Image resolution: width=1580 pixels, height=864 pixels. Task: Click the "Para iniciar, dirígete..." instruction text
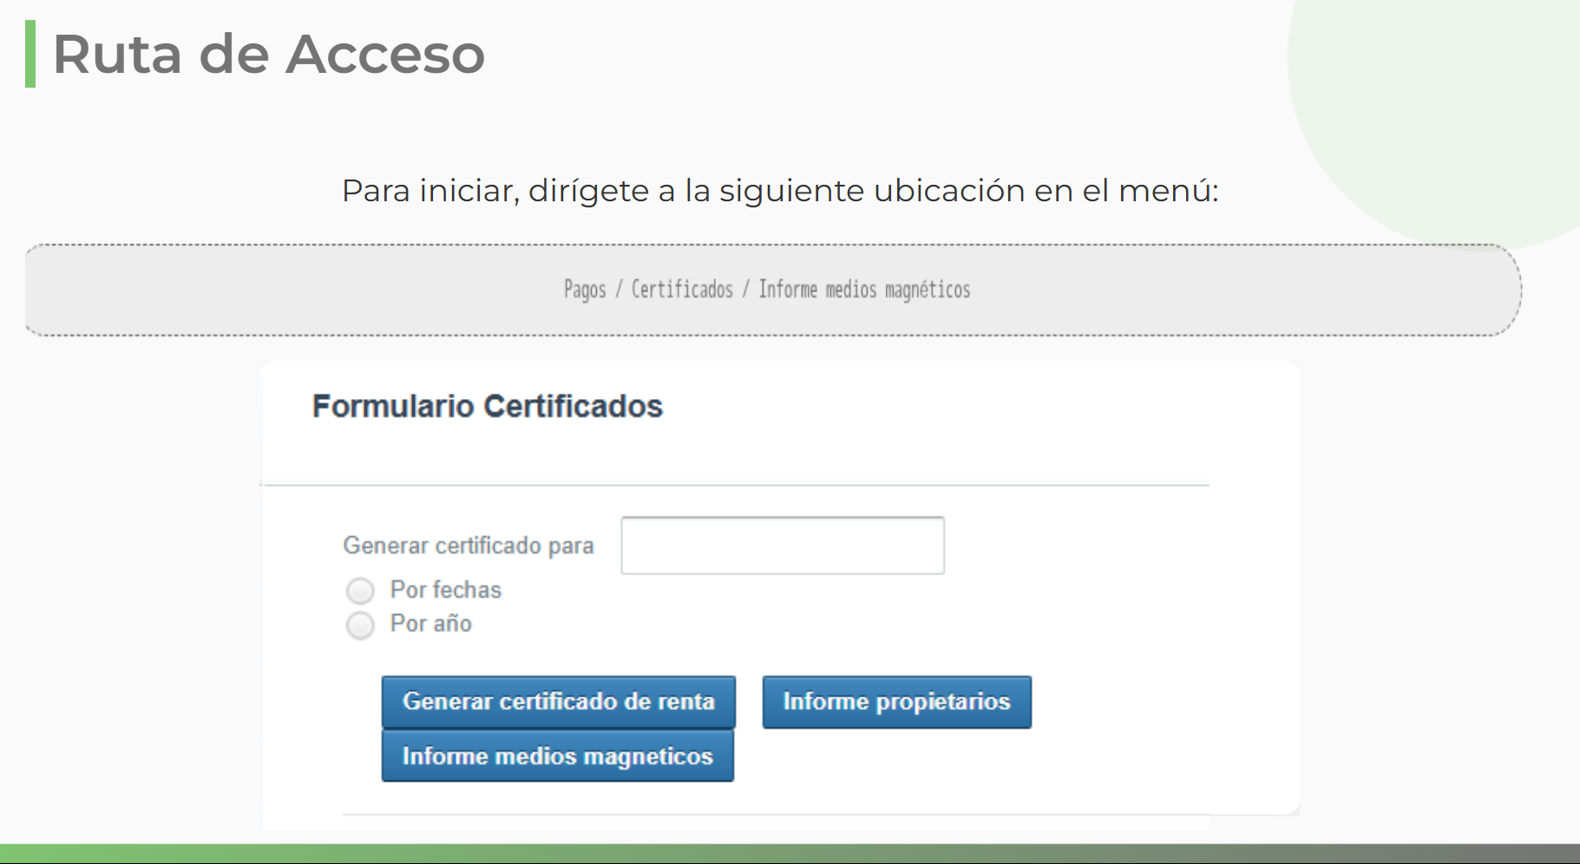pyautogui.click(x=780, y=191)
